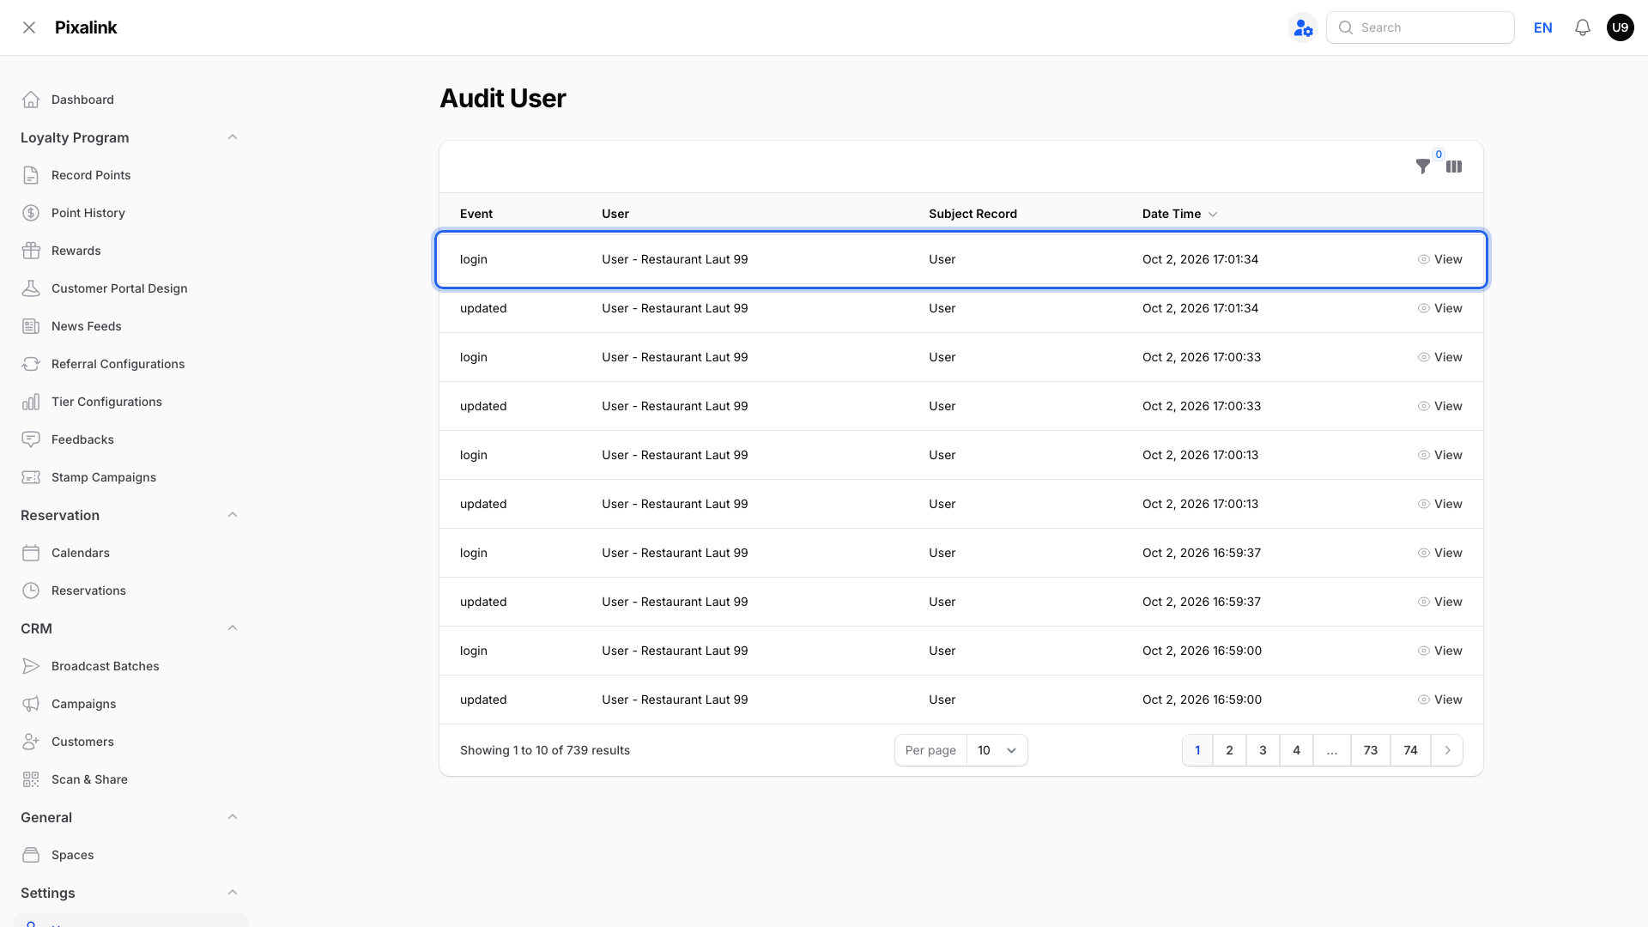Click the Referral Configurations arrows icon
Screen dimensions: 1648x927
coord(31,364)
